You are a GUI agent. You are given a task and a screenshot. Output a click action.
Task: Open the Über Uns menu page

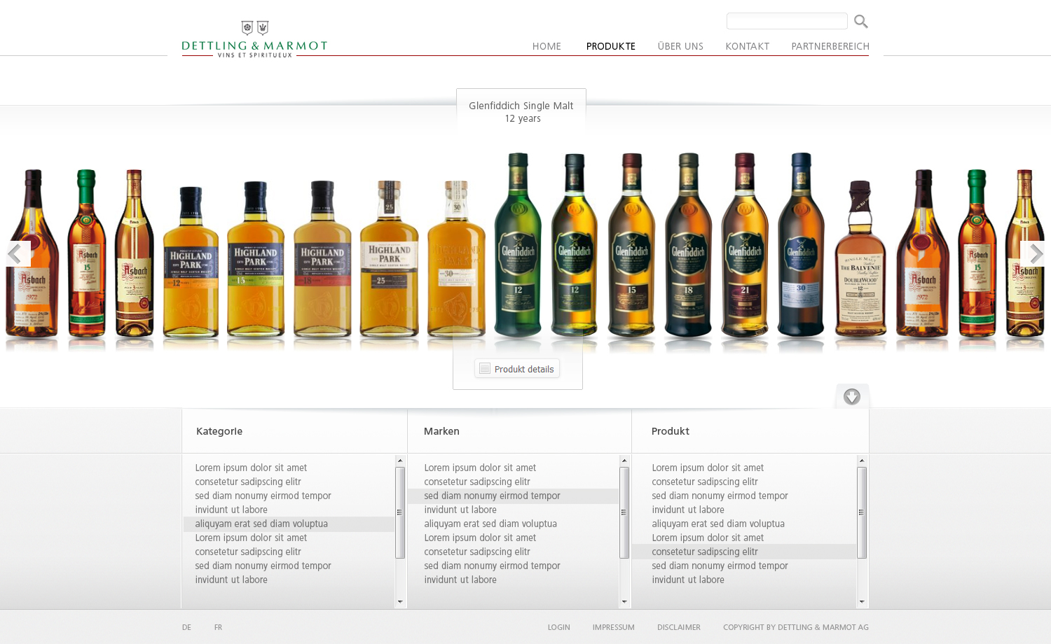point(680,46)
